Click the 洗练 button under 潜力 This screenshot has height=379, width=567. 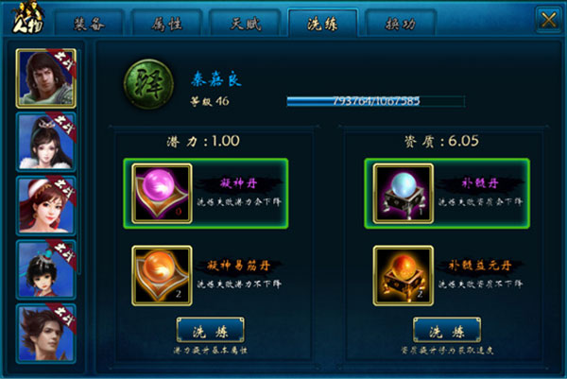pos(210,330)
